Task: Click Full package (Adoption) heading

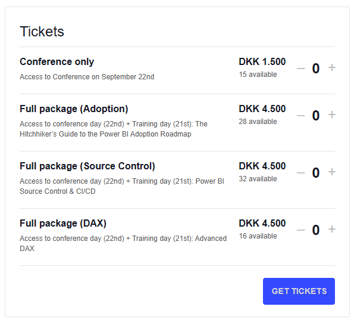Action: click(x=74, y=109)
